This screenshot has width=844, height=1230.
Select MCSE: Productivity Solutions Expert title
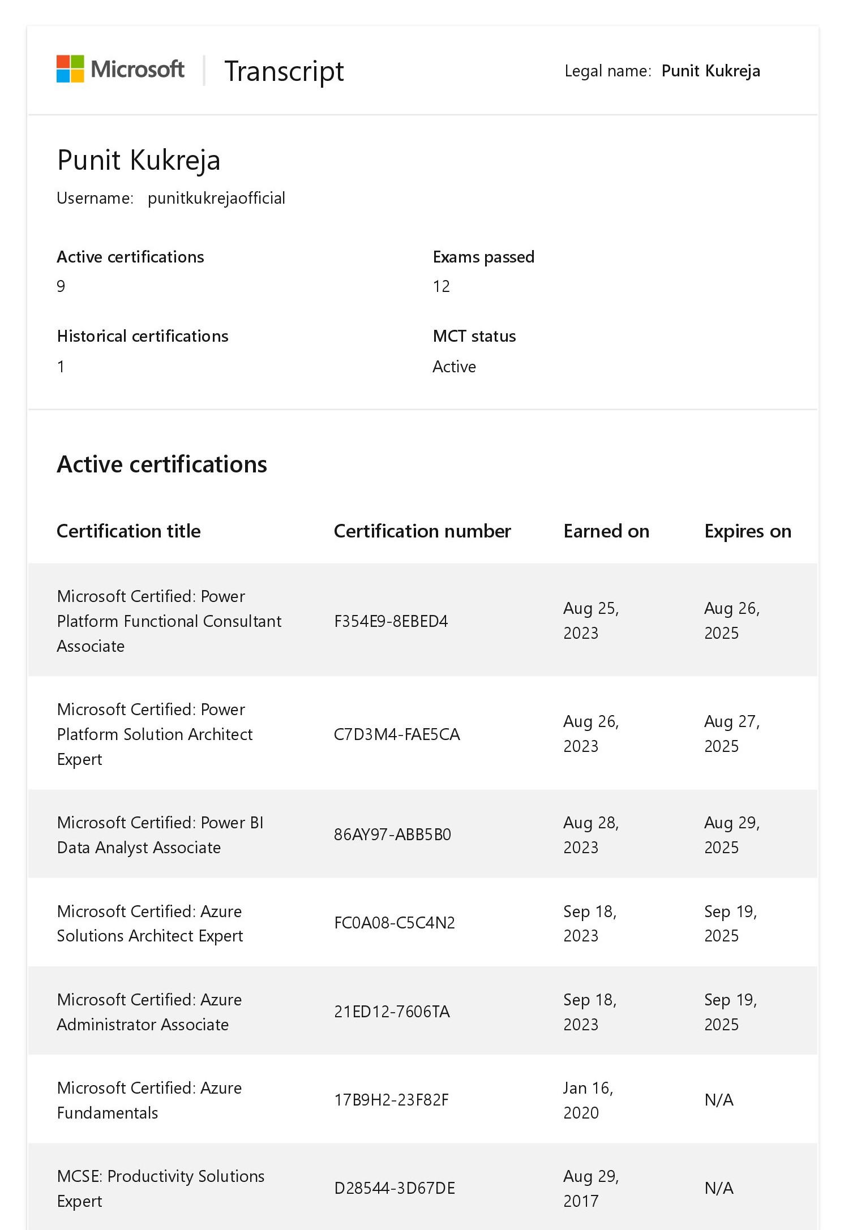(160, 1188)
